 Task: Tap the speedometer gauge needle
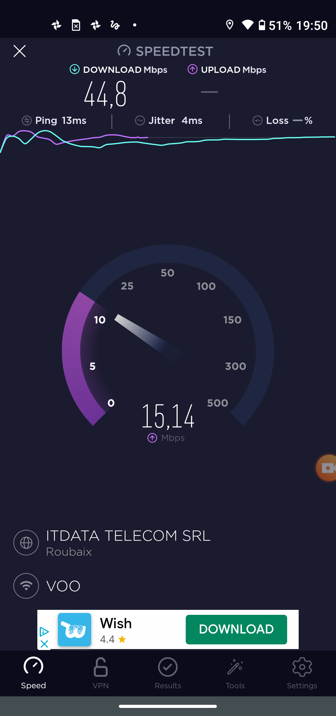148,338
